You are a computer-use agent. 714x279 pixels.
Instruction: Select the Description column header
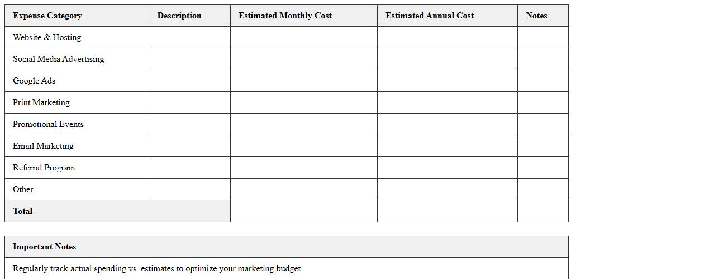click(179, 16)
